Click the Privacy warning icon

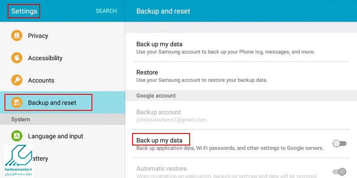coord(17,36)
